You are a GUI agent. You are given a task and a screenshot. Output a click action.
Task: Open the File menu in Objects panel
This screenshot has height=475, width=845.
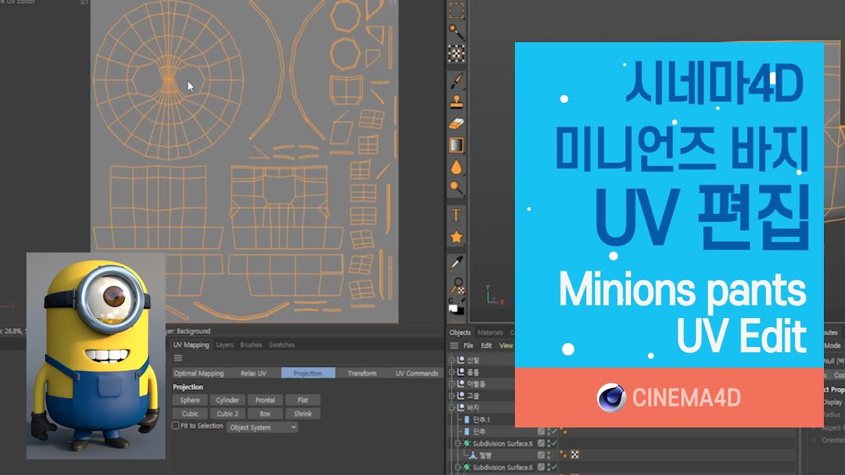(x=468, y=345)
